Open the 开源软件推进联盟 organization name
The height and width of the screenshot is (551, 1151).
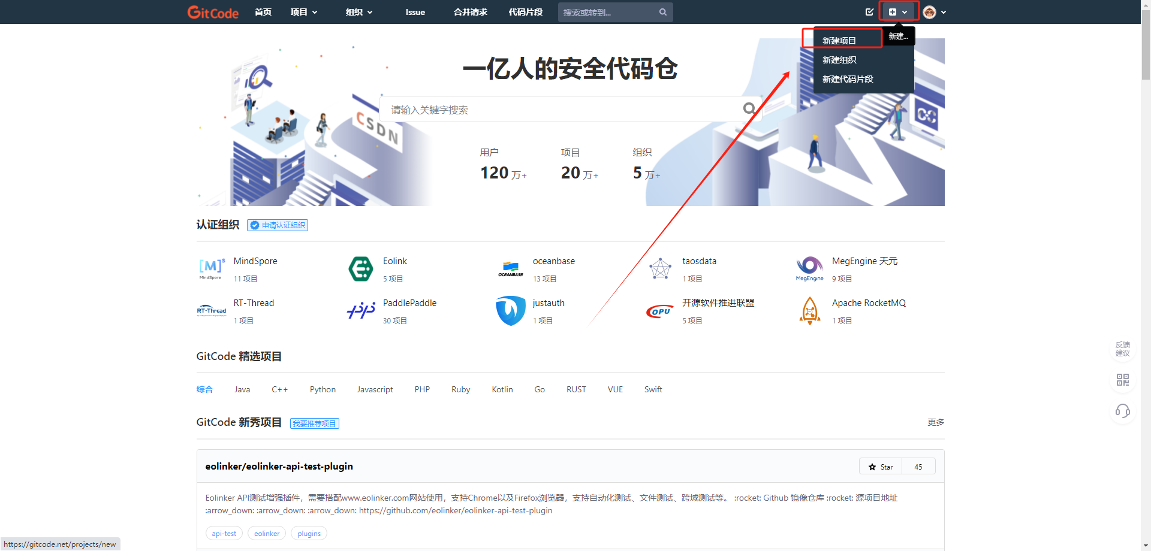pyautogui.click(x=718, y=303)
